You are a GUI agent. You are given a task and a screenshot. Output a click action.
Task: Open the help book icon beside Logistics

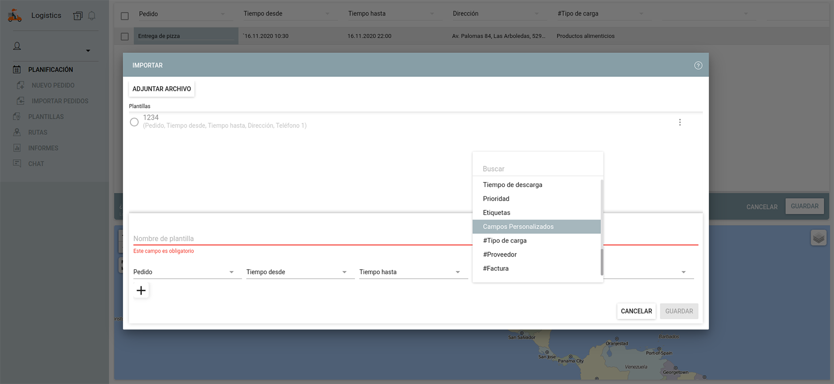tap(78, 16)
